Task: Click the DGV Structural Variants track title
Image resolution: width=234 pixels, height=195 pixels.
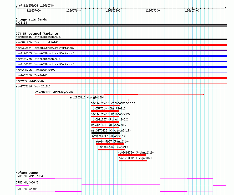Action: (37, 34)
